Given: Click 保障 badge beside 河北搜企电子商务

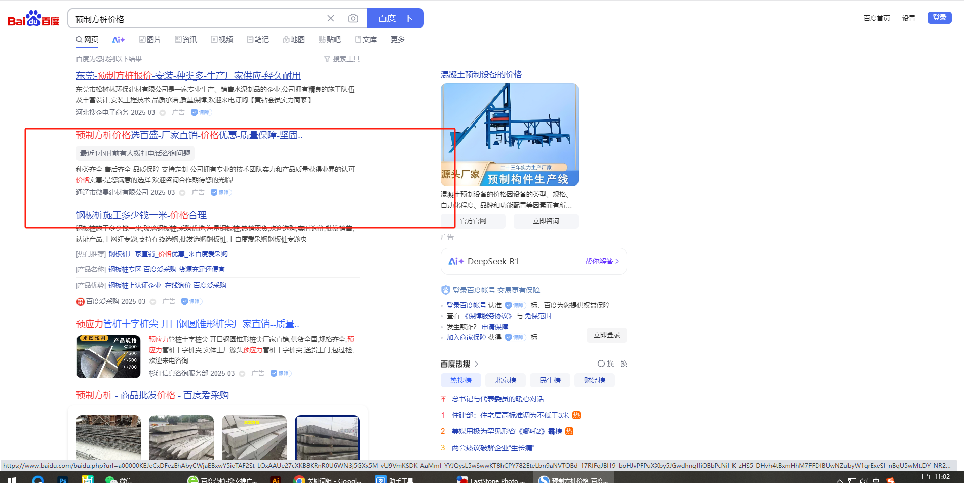Looking at the screenshot, I should (x=201, y=112).
